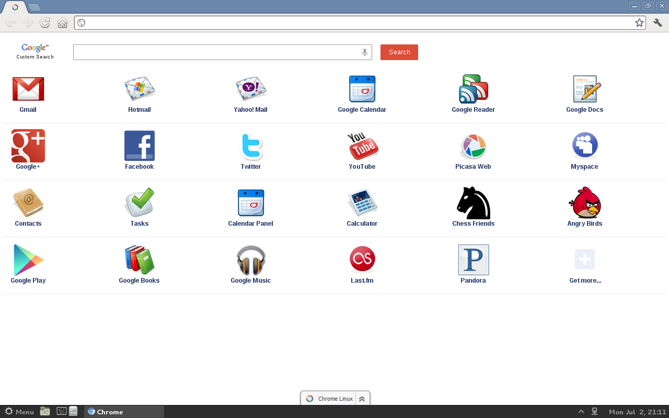
Task: Open the wrench settings menu
Action: [x=658, y=22]
